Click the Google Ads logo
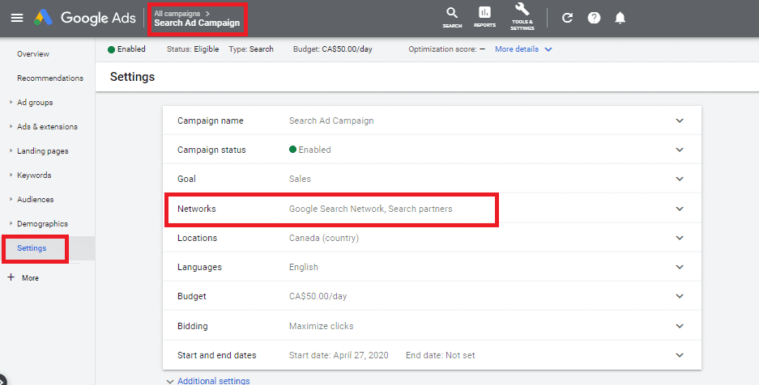This screenshot has width=759, height=385. coord(85,18)
